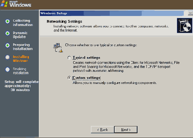Click the Networking Settings heading
The width and height of the screenshot is (193, 138).
(x=64, y=21)
